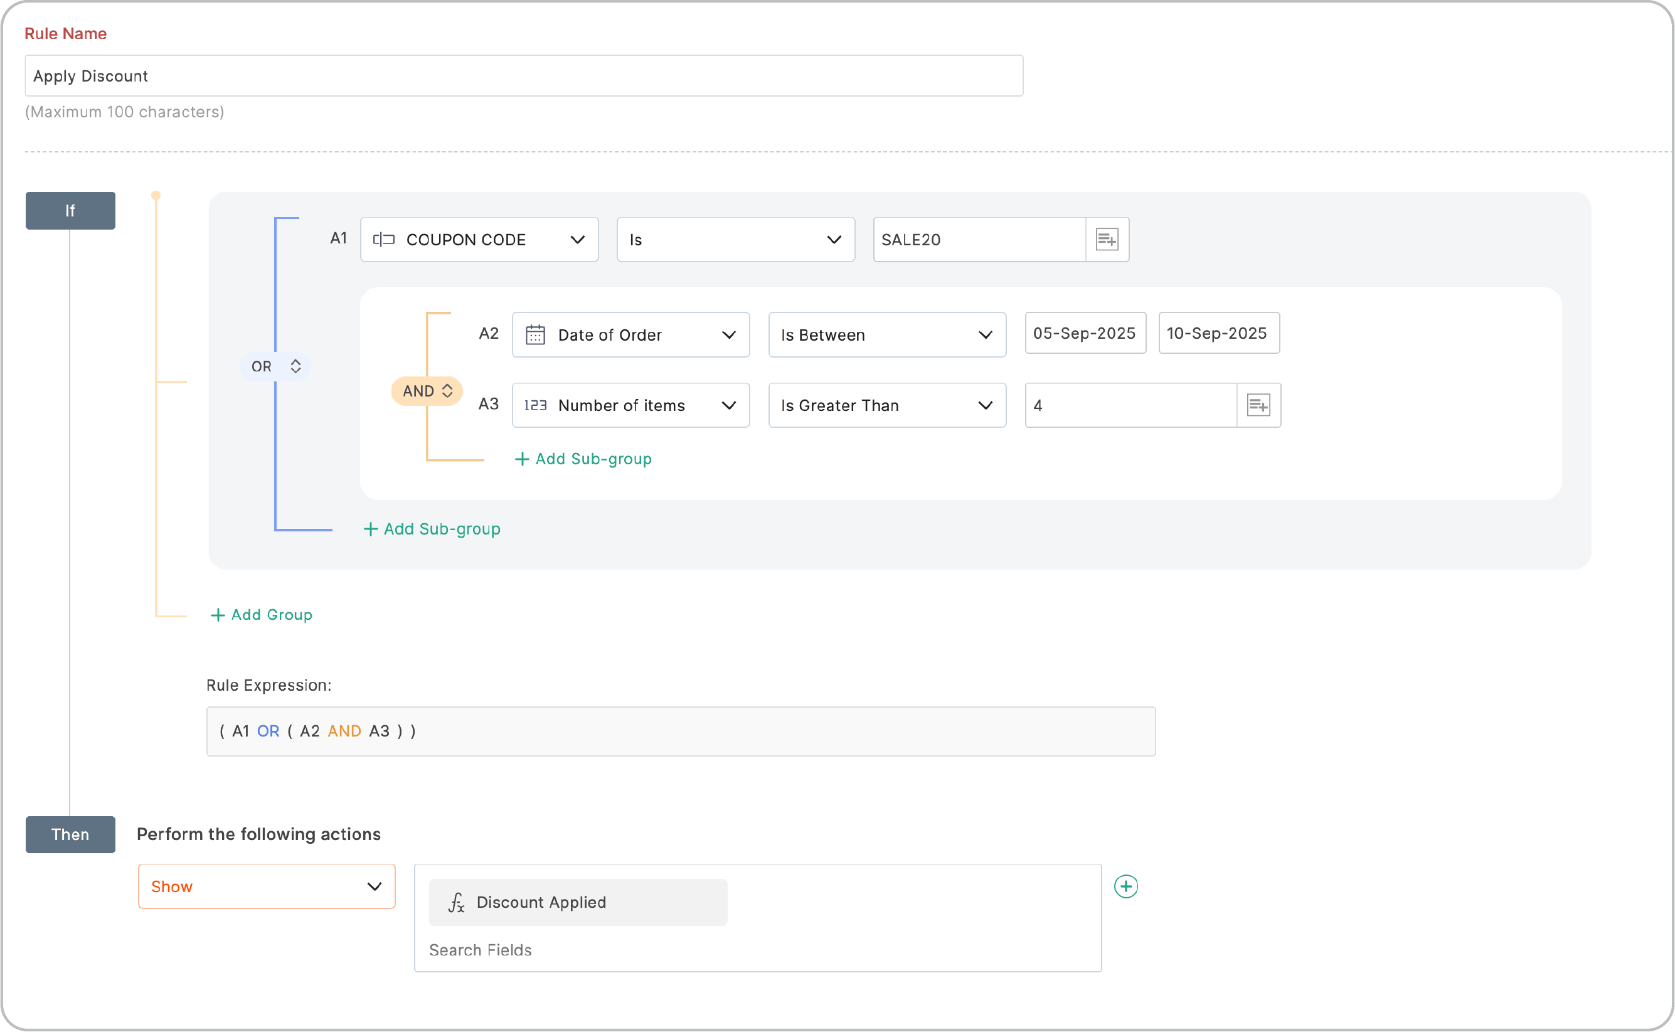Click plus icon next to Add Group
This screenshot has width=1675, height=1032.
point(218,615)
